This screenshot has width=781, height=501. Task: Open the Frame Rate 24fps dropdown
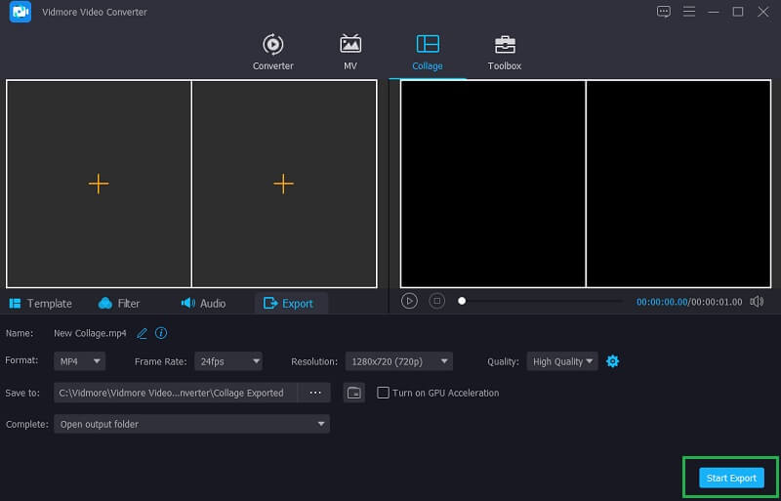tap(227, 361)
